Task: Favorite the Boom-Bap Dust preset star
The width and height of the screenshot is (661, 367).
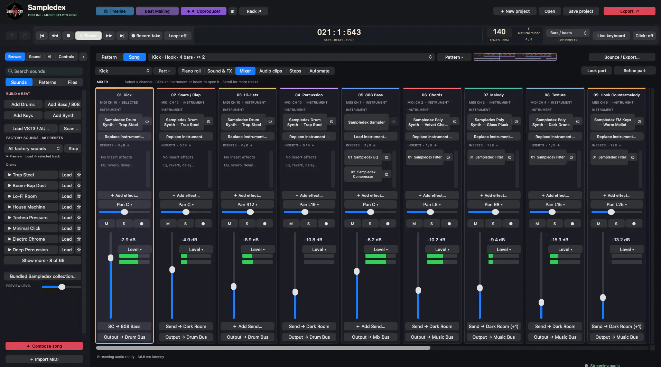Action: [79, 185]
